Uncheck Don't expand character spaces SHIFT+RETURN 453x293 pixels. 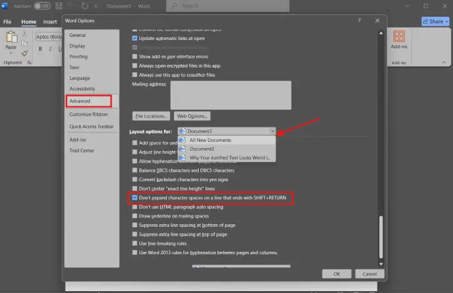[134, 197]
